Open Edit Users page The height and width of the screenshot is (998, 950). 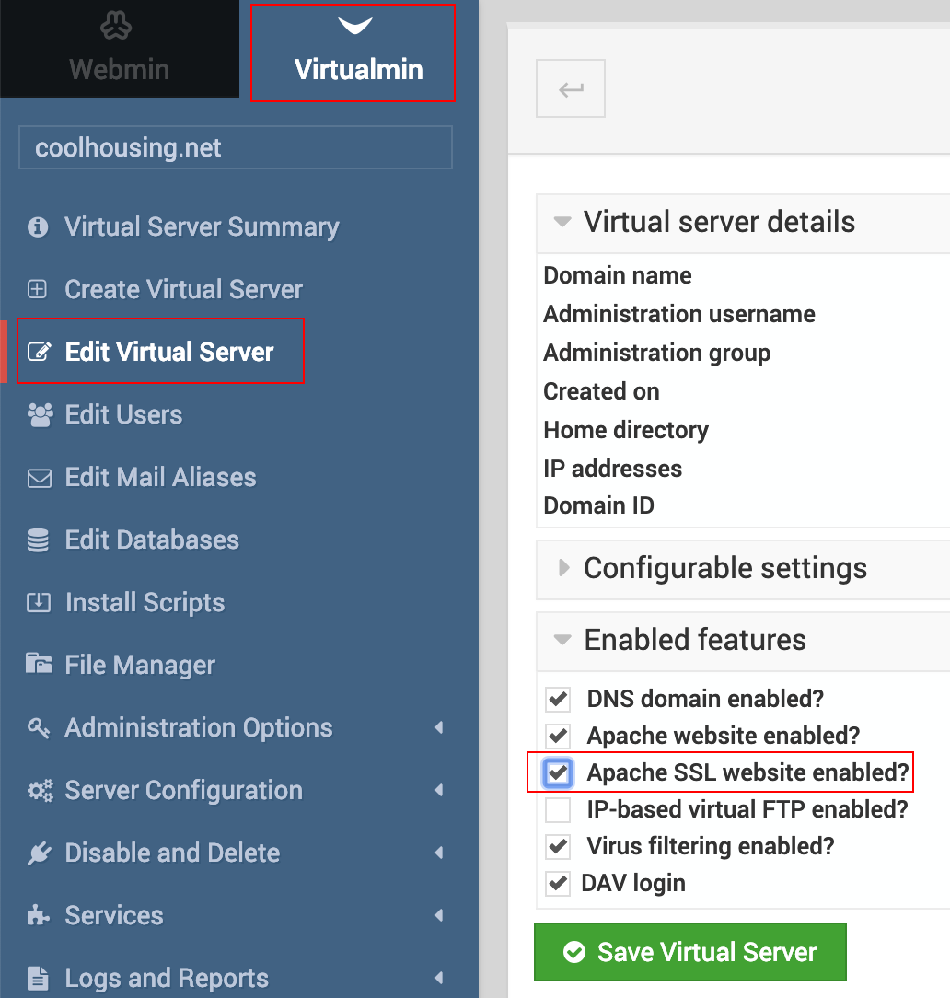pos(123,415)
